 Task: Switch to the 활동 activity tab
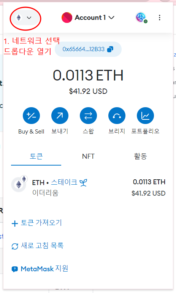pyautogui.click(x=140, y=156)
